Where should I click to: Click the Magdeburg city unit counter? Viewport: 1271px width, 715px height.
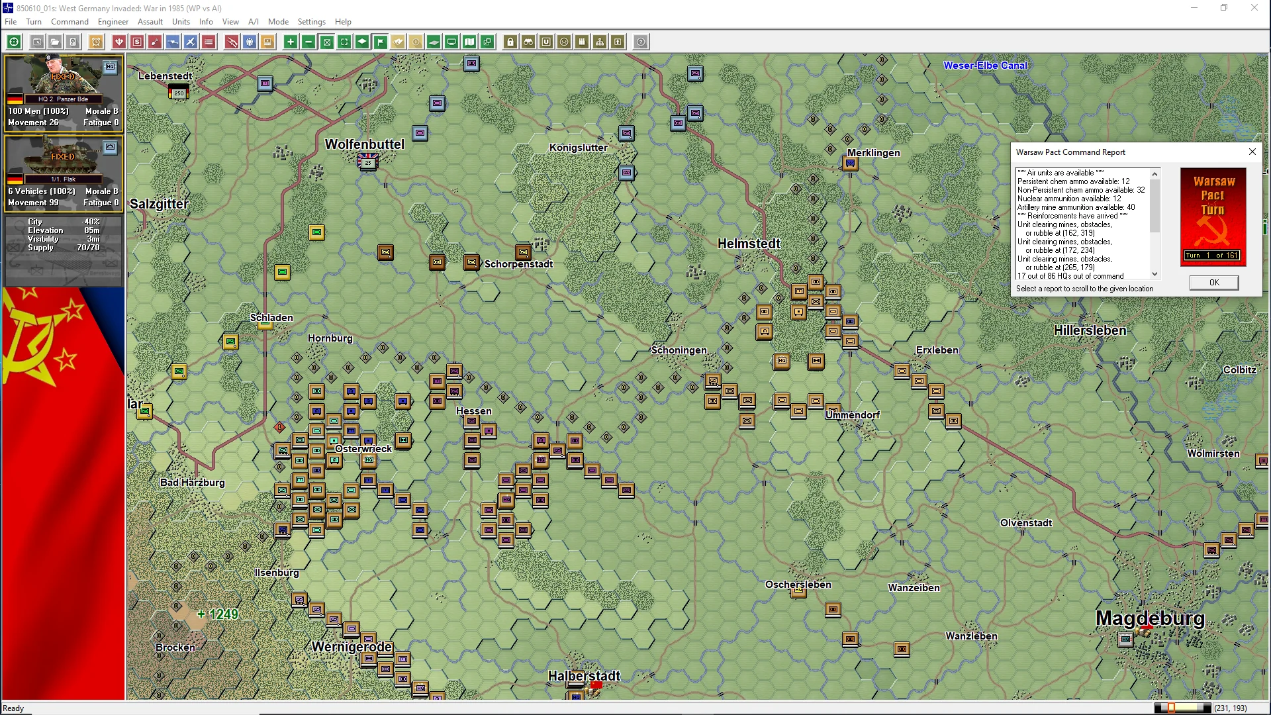(1125, 639)
